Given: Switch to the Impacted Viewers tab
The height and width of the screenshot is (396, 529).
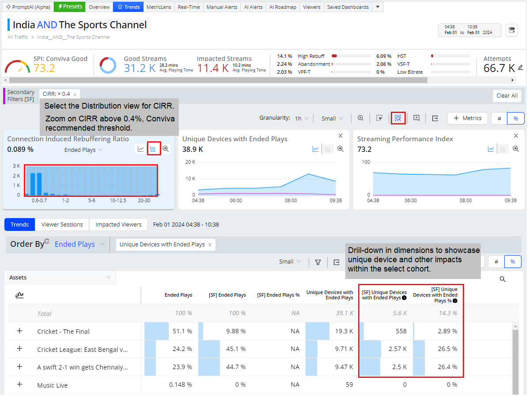Looking at the screenshot, I should click(118, 224).
